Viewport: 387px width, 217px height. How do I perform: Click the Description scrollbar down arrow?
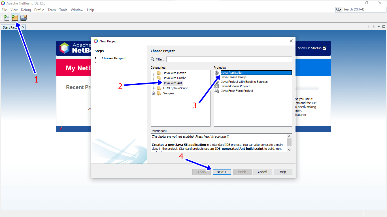(x=289, y=150)
